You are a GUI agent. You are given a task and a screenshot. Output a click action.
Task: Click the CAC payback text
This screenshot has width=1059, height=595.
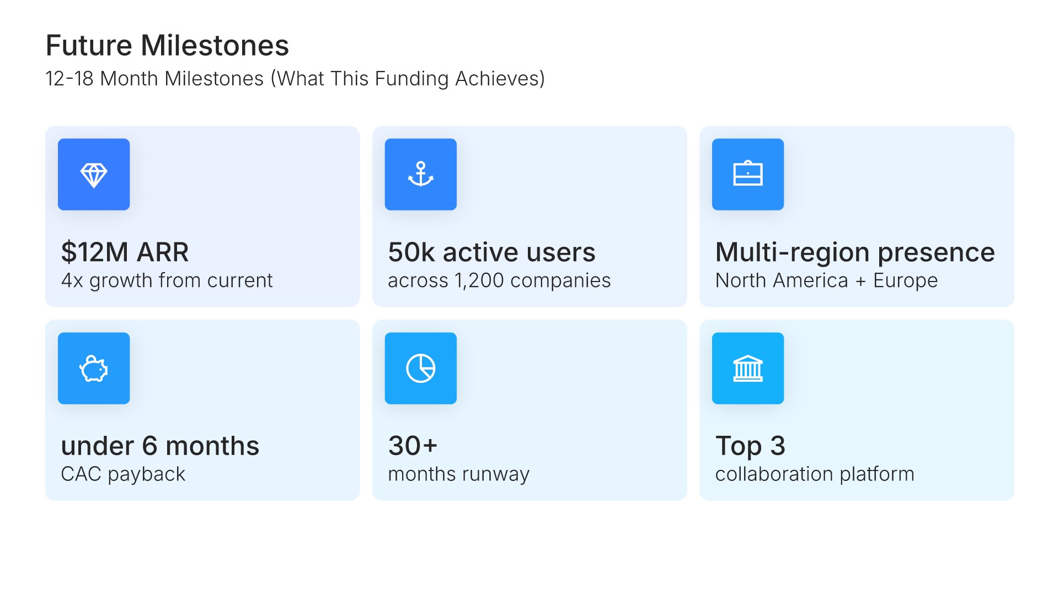[123, 474]
